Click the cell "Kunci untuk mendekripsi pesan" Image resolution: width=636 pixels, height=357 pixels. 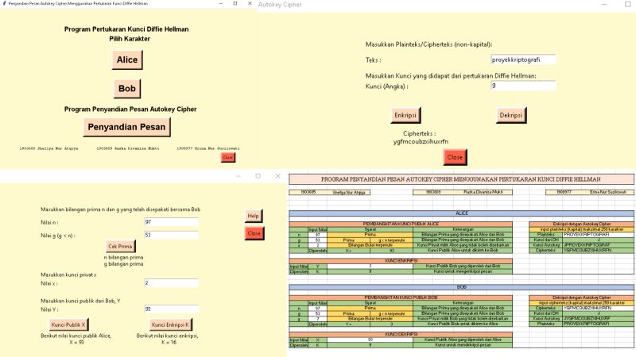[x=463, y=345]
